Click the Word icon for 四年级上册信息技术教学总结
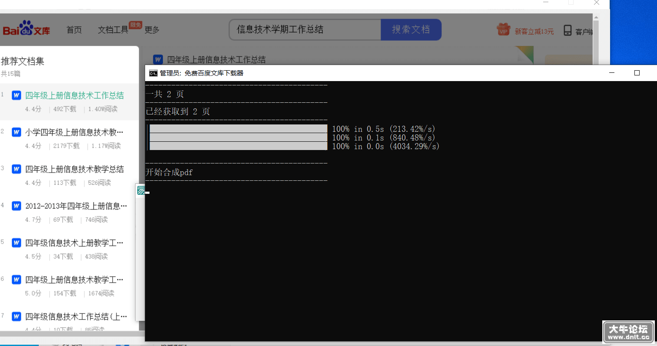Screen dimensions: 657x346 coord(17,169)
